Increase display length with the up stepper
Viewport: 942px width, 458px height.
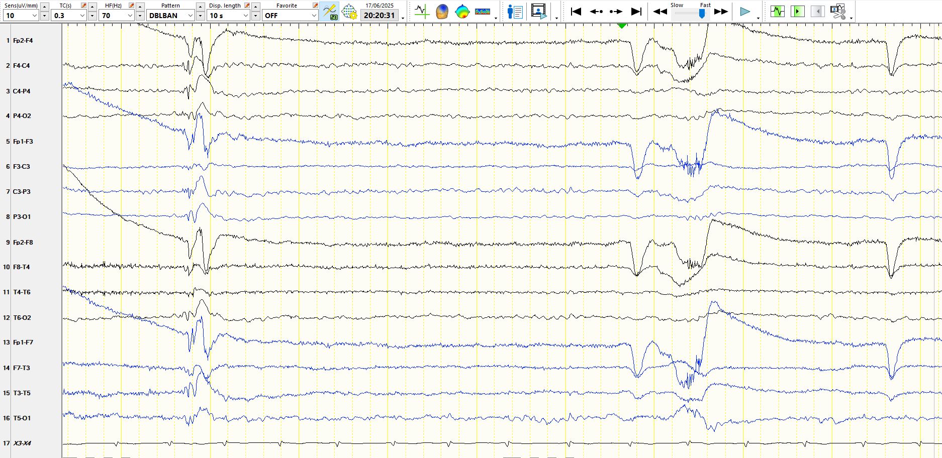[255, 7]
